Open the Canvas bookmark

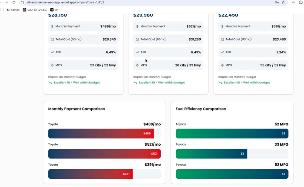click(x=13, y=10)
